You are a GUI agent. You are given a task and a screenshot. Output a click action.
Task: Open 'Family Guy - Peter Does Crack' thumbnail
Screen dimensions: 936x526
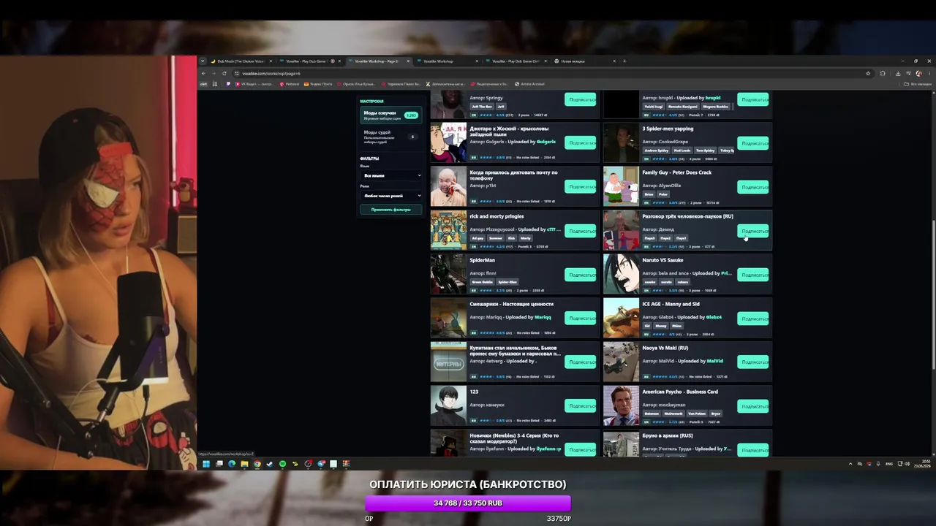click(x=621, y=187)
